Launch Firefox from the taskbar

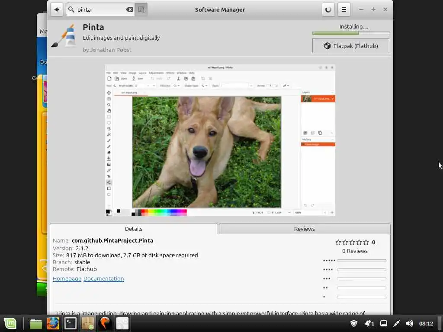pyautogui.click(x=53, y=323)
